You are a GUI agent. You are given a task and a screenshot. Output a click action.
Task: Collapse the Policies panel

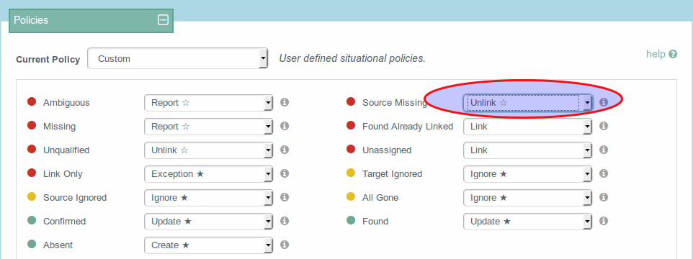pyautogui.click(x=163, y=20)
